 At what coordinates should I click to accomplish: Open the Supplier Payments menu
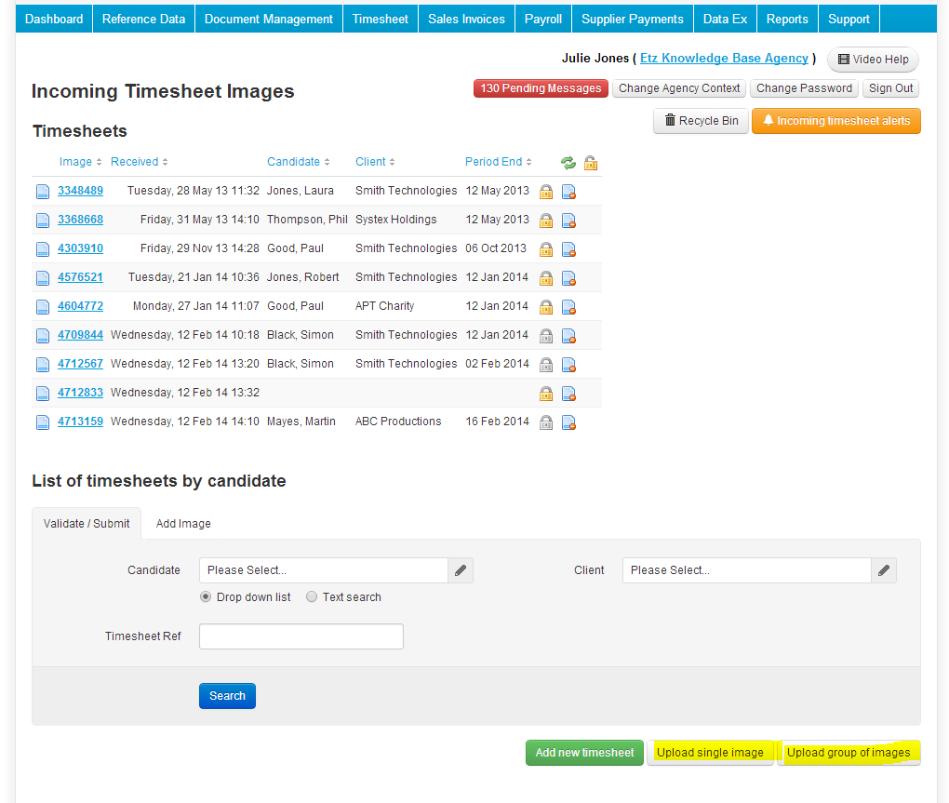tap(632, 19)
